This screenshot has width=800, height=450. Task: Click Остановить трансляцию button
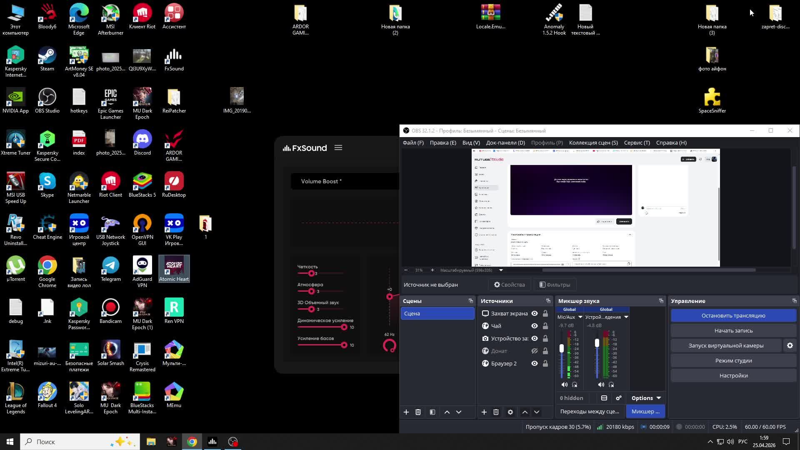coord(733,315)
